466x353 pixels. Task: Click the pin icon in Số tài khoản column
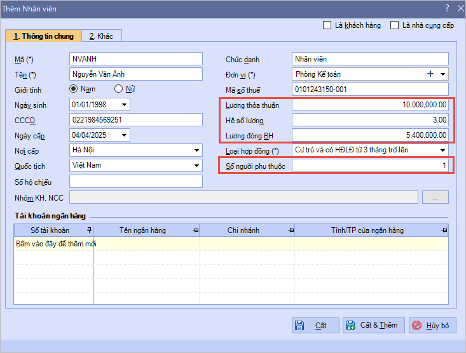[89, 230]
